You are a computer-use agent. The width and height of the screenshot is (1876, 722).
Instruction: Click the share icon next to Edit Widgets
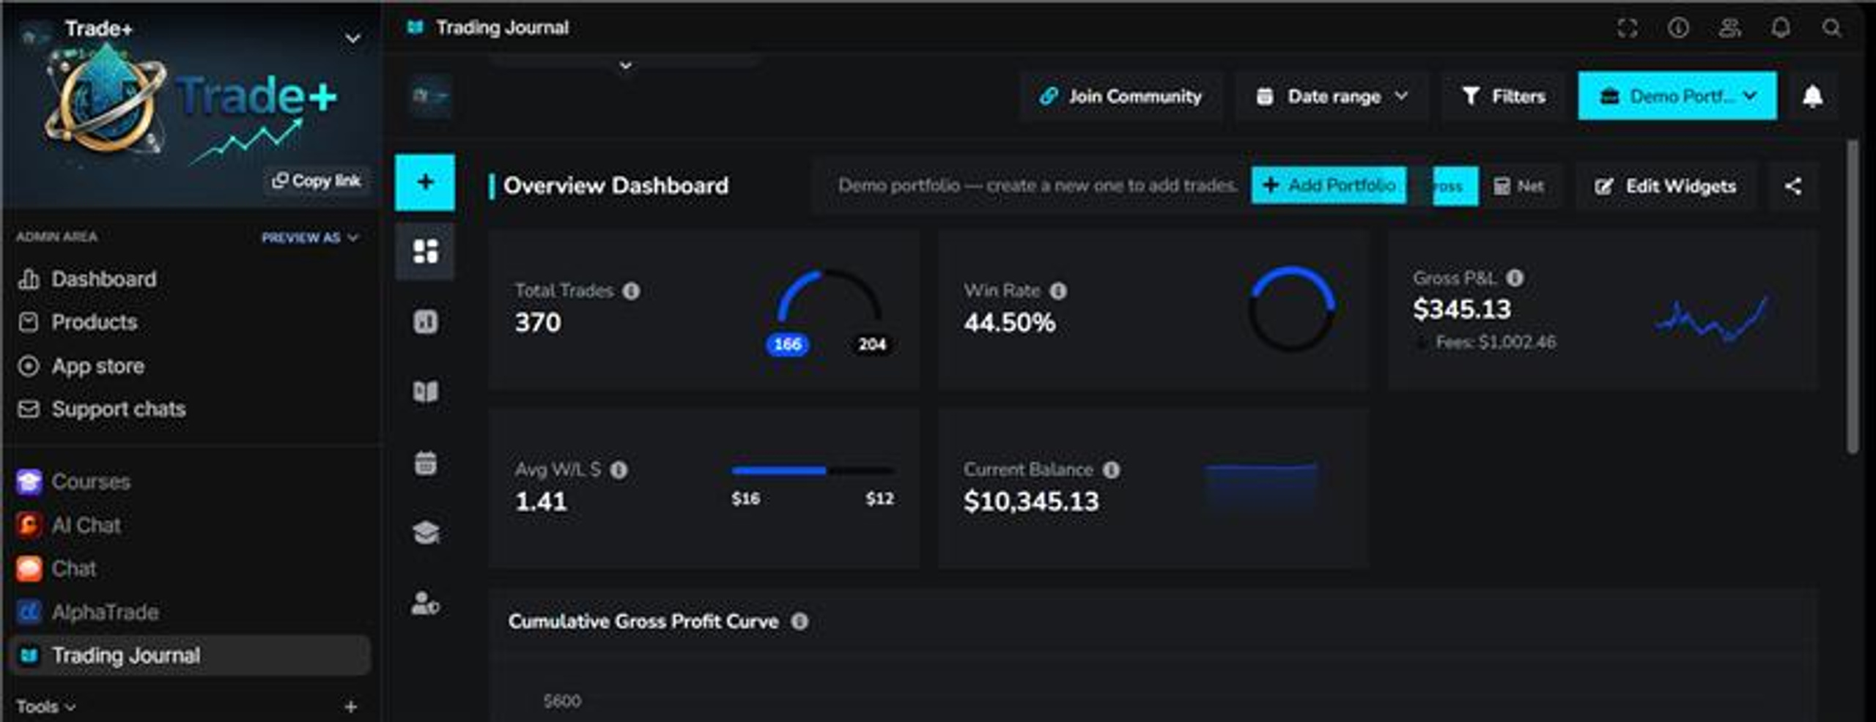tap(1792, 186)
